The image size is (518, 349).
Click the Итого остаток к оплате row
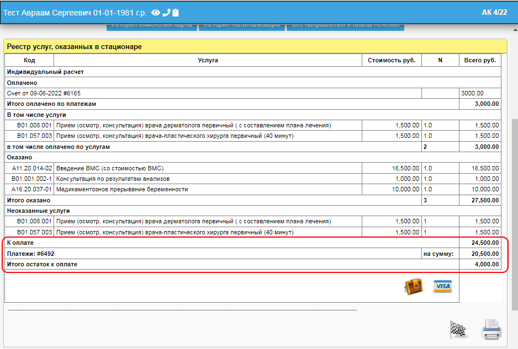[42, 264]
